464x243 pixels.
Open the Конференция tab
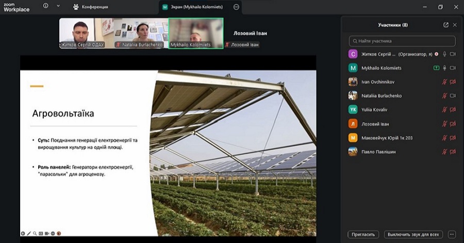91,7
